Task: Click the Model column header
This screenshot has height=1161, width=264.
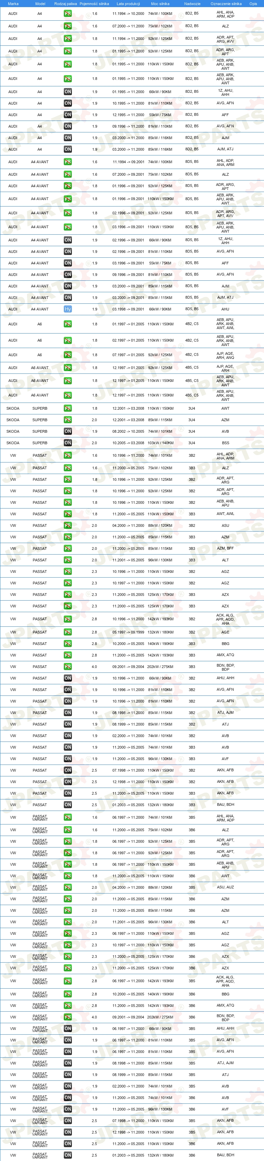Action: tap(40, 4)
